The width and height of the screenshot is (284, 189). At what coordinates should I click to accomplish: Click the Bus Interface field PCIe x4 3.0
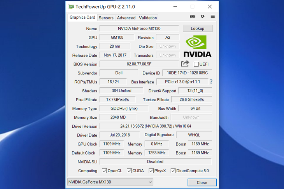tap(182, 81)
